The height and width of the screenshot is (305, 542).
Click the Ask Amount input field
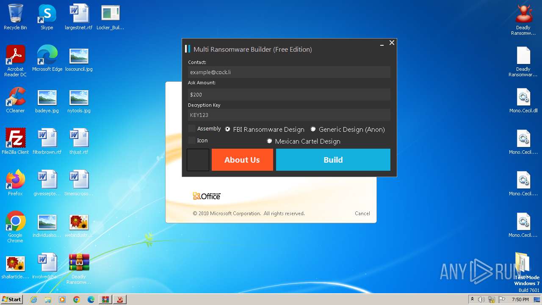point(289,94)
